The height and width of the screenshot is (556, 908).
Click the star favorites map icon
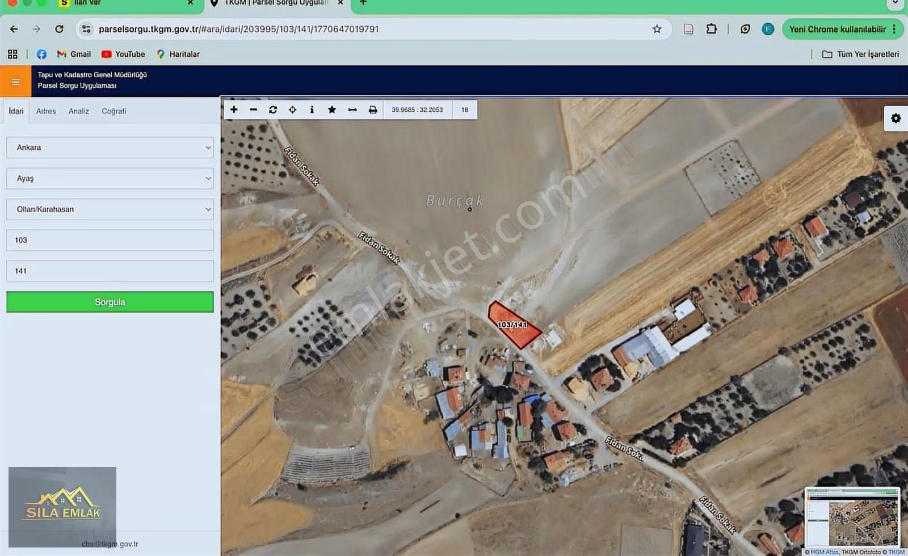pos(332,109)
